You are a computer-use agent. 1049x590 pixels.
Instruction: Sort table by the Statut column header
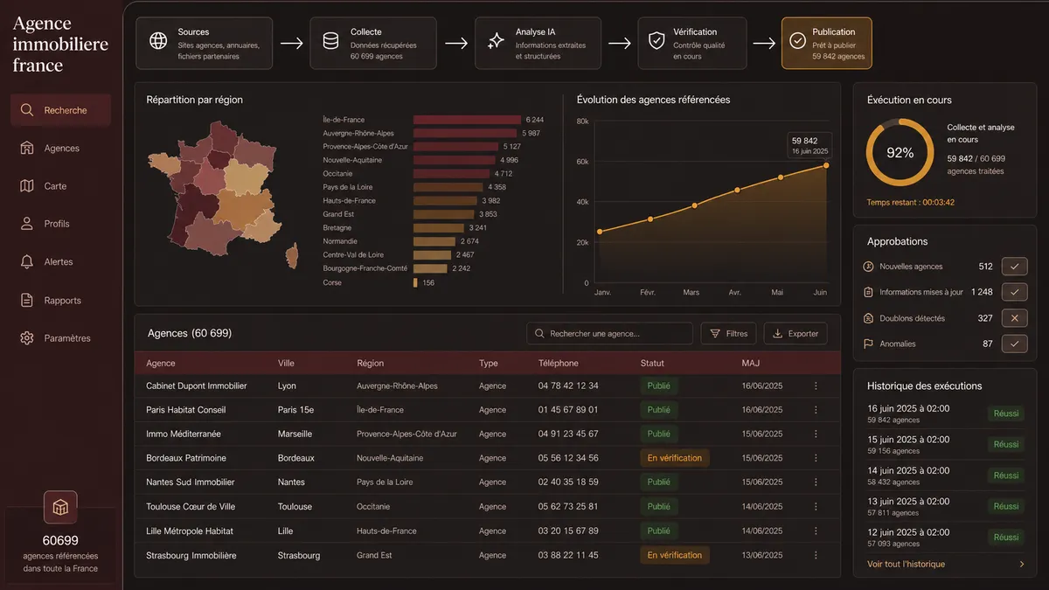click(x=652, y=363)
